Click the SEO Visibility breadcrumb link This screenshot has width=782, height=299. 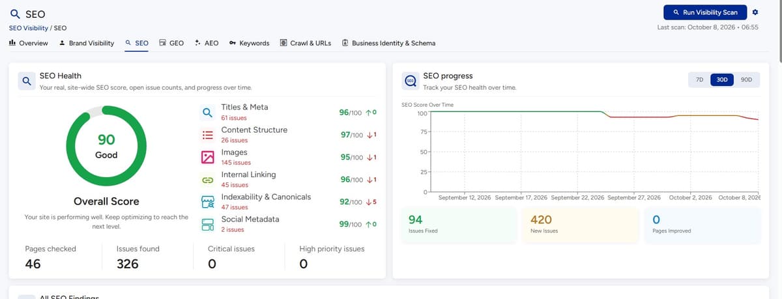click(28, 28)
